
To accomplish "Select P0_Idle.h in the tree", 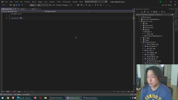I will tap(150, 51).
